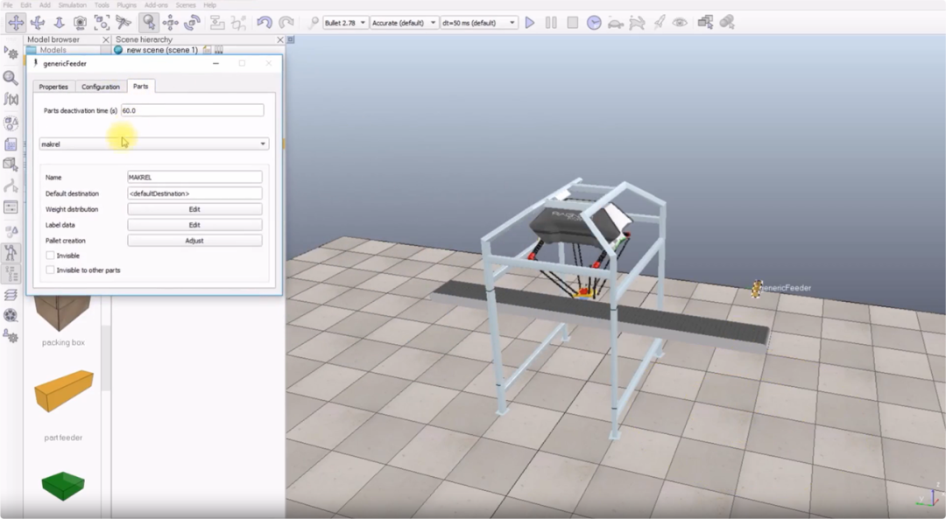Start simulation with the play button
946x519 pixels.
[x=530, y=23]
